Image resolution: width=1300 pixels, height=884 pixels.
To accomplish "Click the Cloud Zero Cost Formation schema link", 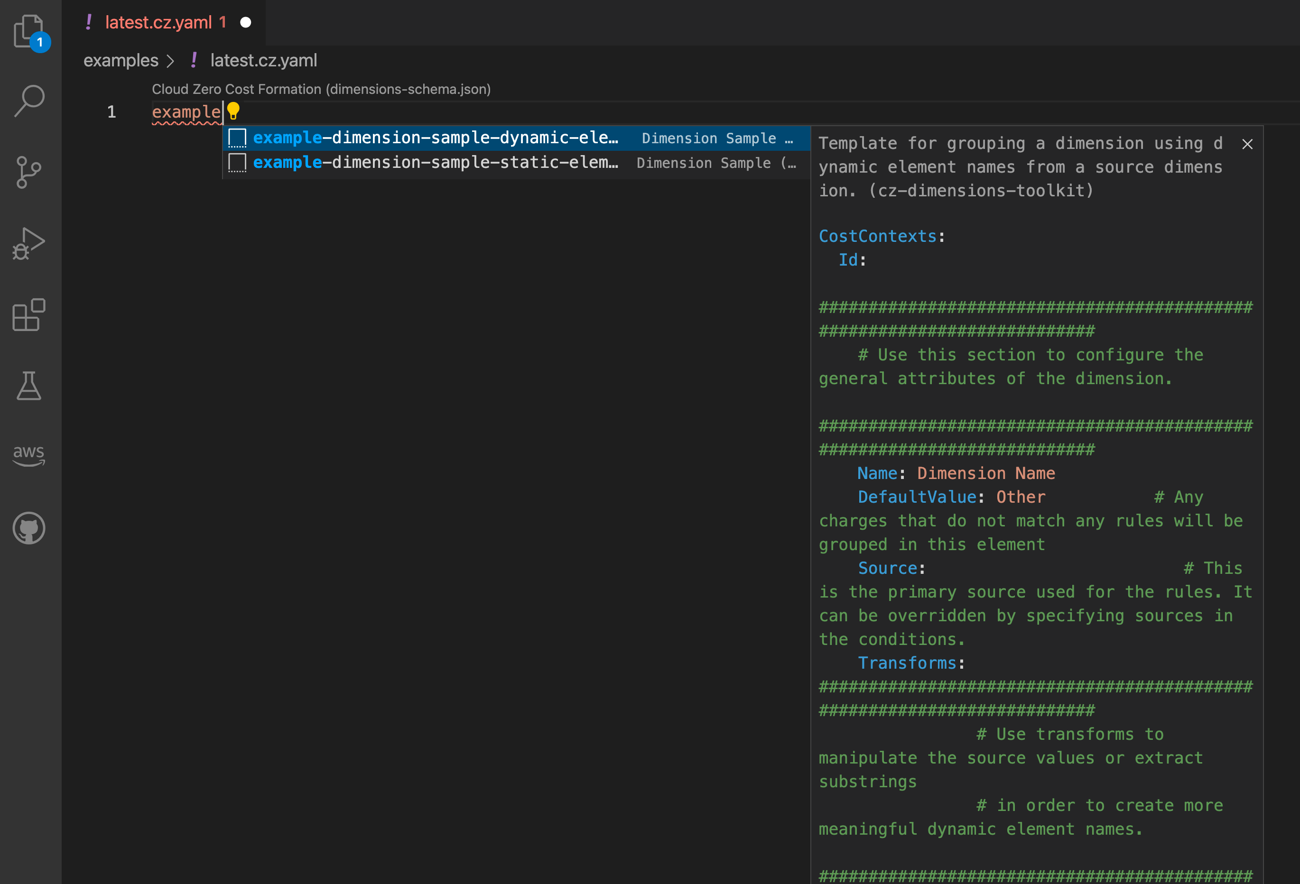I will [321, 90].
